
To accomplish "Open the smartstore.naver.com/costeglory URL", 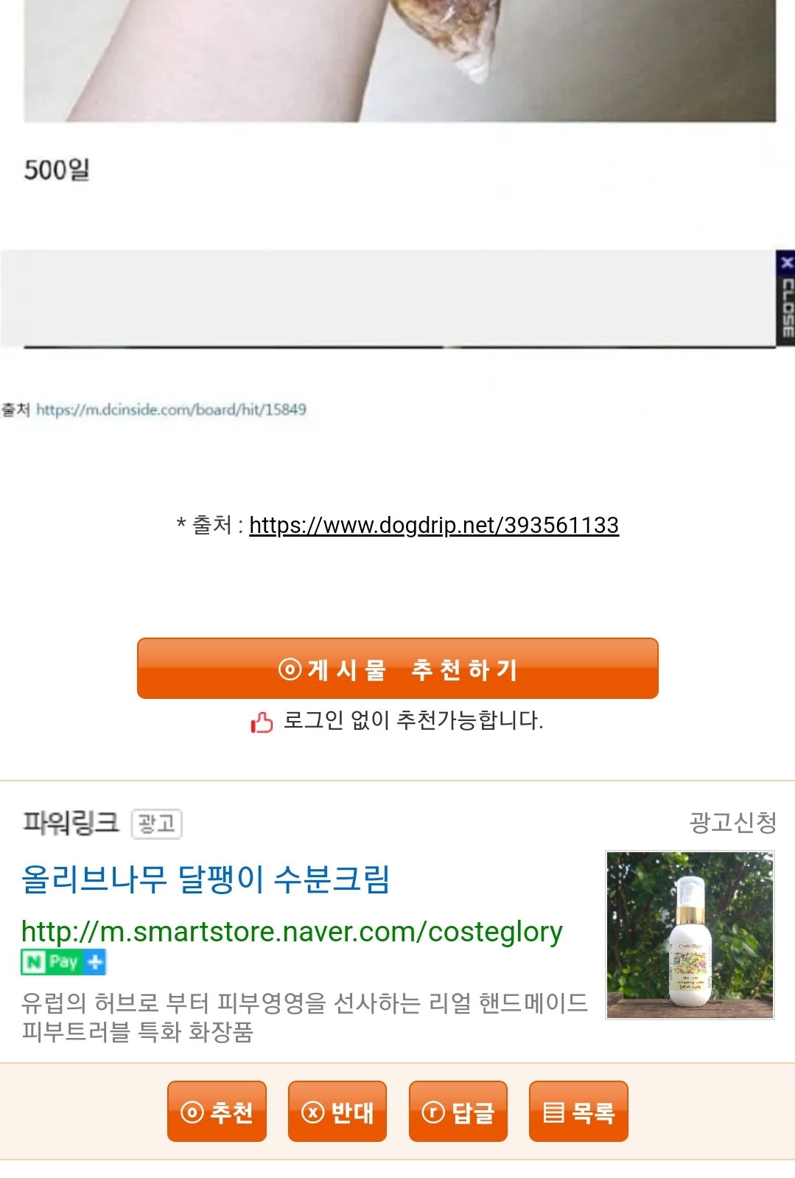I will pyautogui.click(x=292, y=932).
